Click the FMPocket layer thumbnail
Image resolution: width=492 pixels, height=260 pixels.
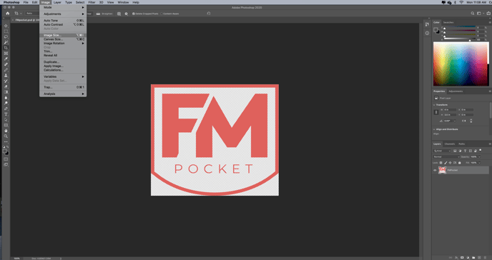442,170
